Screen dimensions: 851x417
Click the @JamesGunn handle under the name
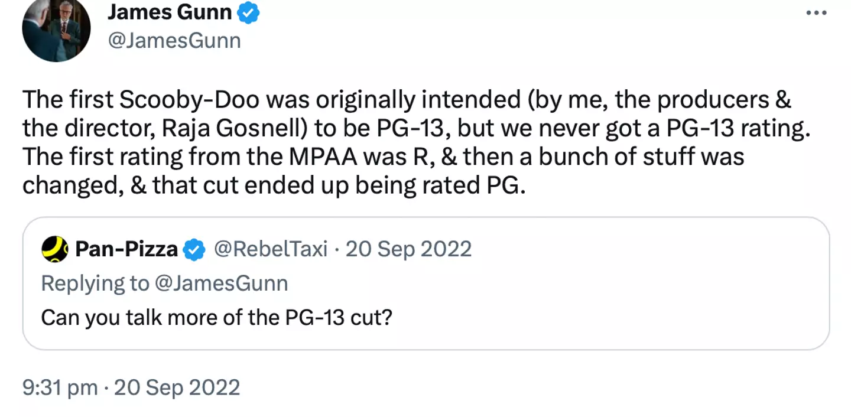[x=174, y=40]
